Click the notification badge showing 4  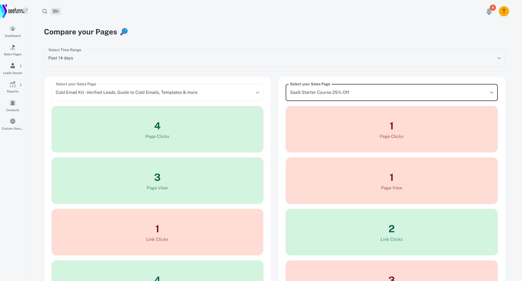(493, 8)
